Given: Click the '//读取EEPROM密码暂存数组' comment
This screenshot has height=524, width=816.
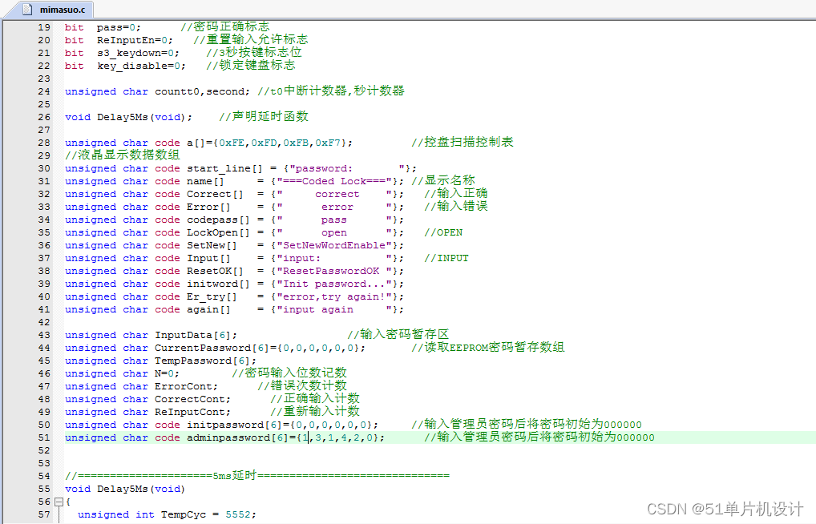Looking at the screenshot, I should [488, 347].
